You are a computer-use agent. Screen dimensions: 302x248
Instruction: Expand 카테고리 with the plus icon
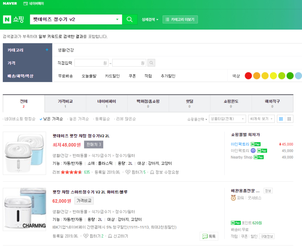pos(47,50)
